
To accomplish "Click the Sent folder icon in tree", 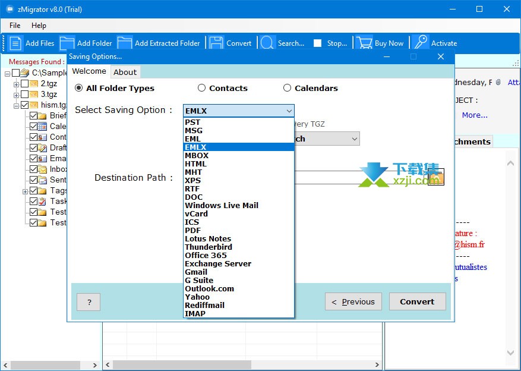I will (x=42, y=180).
